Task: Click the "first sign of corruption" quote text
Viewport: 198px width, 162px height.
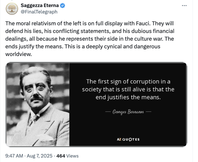Action: (128, 82)
